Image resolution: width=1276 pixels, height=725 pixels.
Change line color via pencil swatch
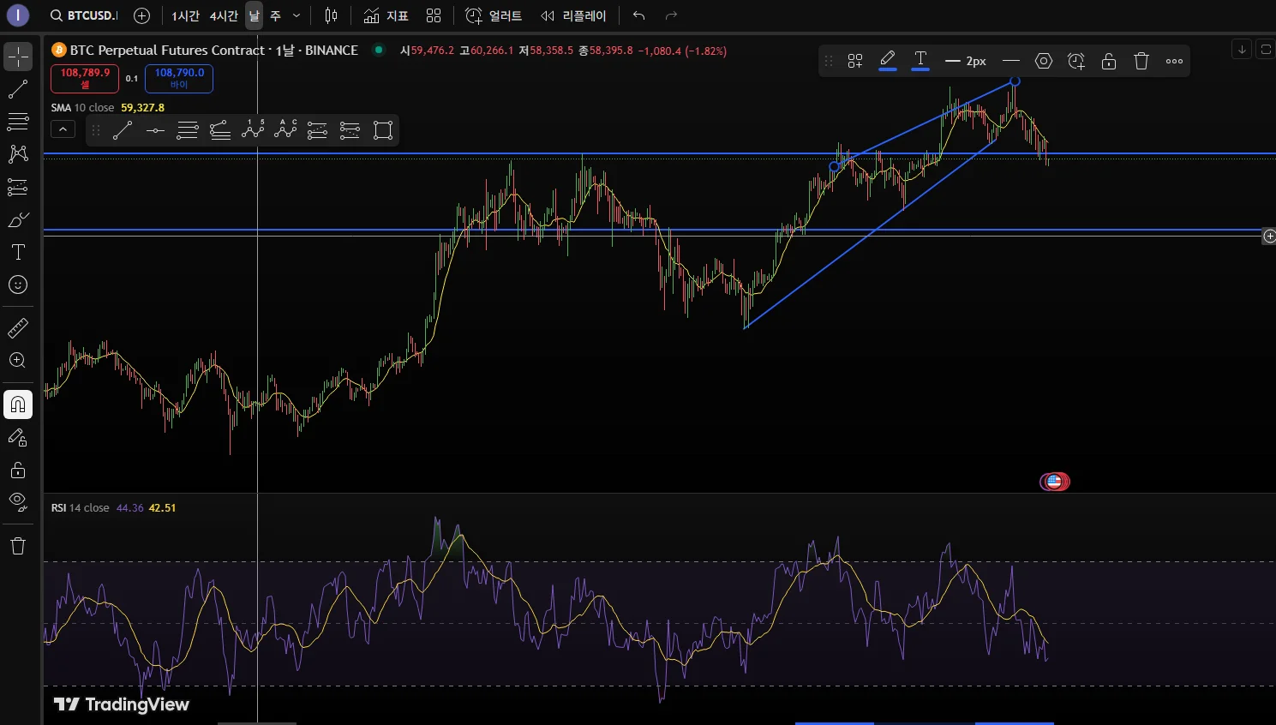click(888, 61)
